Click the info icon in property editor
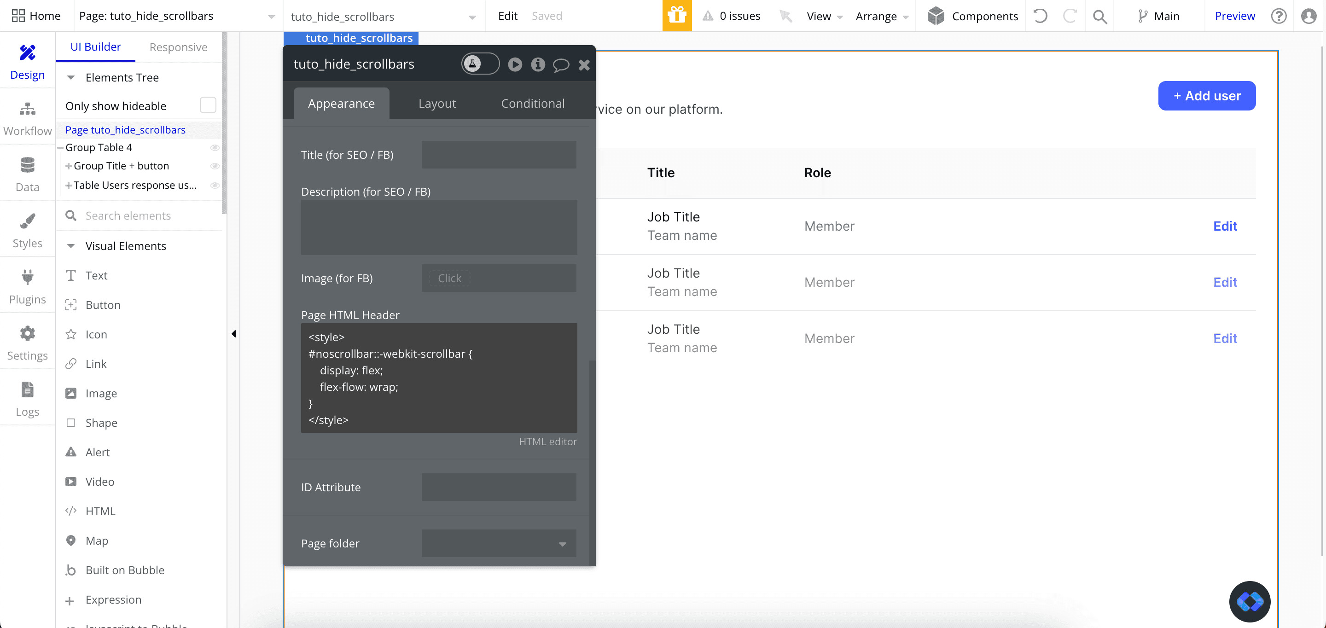 (x=538, y=64)
